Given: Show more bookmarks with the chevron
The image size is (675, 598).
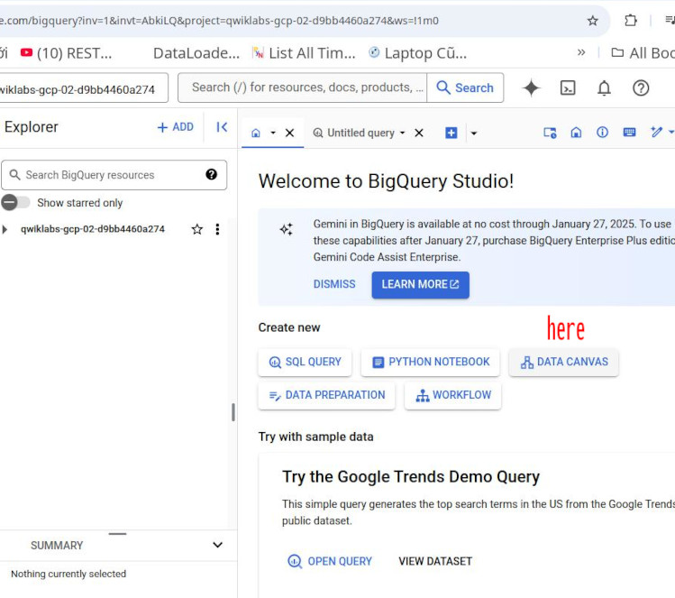Looking at the screenshot, I should (581, 52).
